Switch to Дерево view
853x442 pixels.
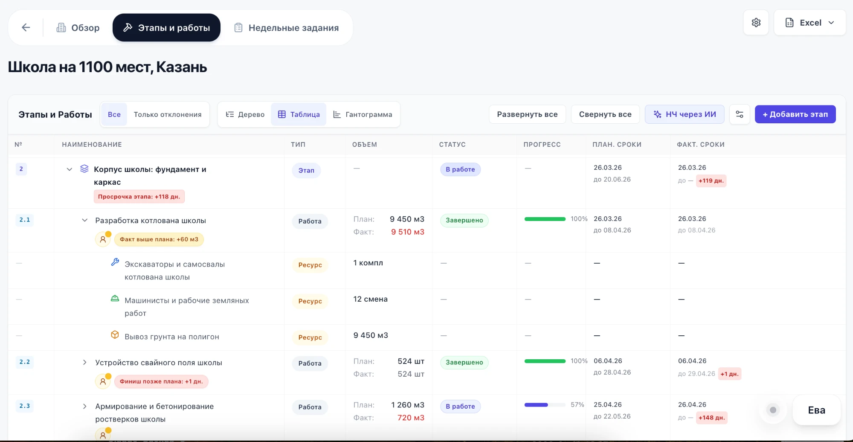pos(245,114)
